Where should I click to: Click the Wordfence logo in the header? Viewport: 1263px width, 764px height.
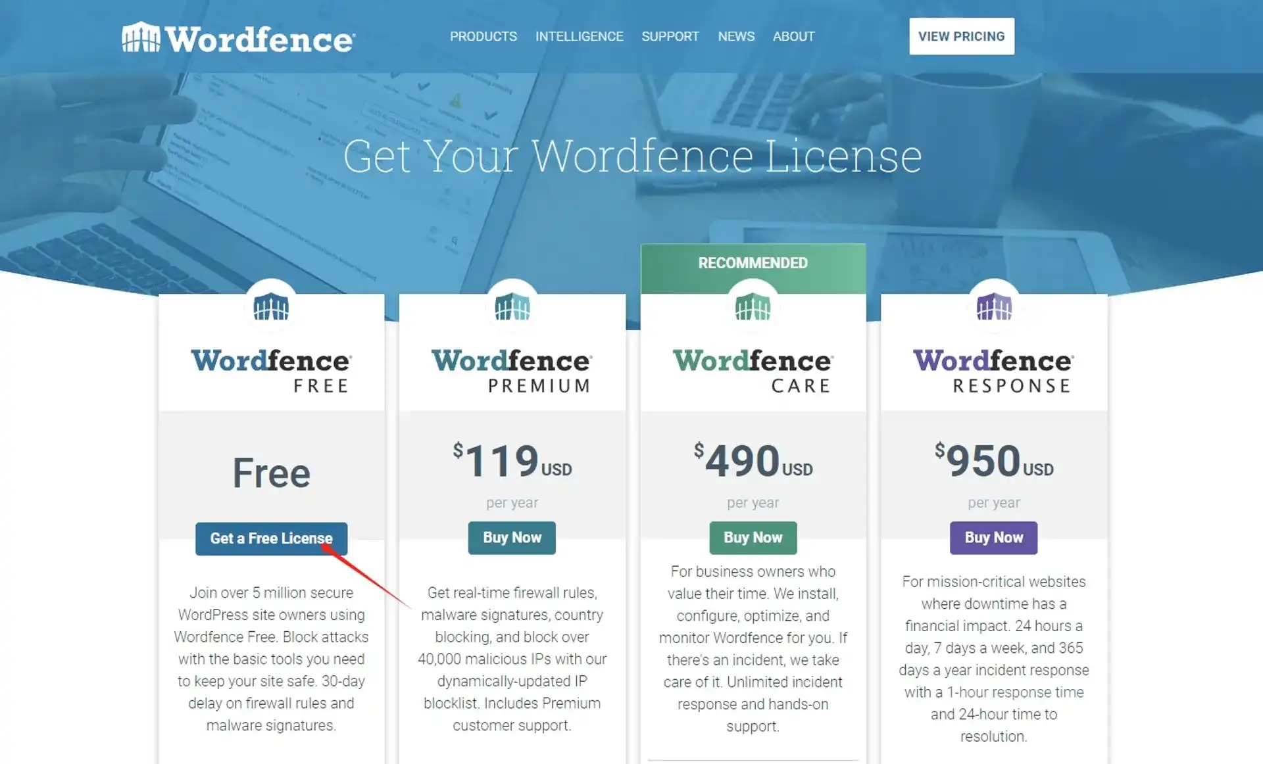coord(239,37)
